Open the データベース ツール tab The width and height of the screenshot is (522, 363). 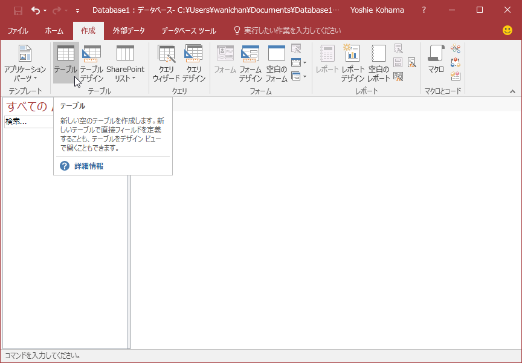(x=188, y=31)
